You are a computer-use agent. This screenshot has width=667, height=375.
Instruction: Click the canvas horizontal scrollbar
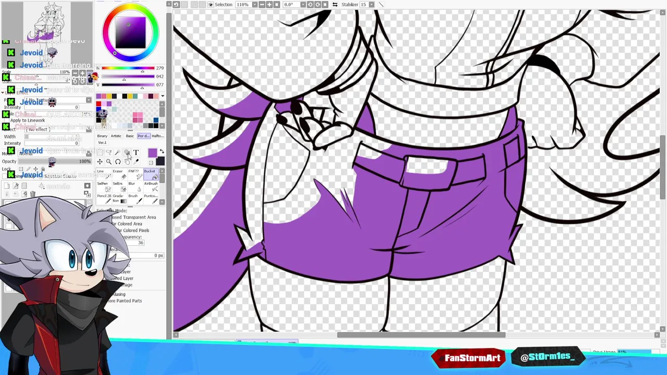point(421,335)
